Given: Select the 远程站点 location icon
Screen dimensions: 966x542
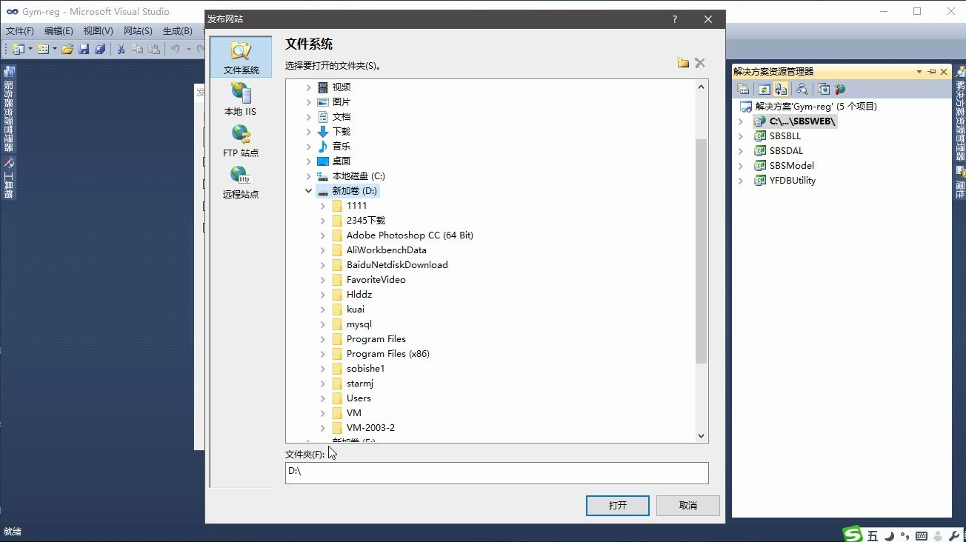Looking at the screenshot, I should click(x=241, y=181).
